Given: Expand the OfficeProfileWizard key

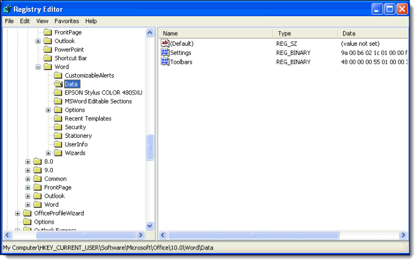Looking at the screenshot, I should click(17, 214).
